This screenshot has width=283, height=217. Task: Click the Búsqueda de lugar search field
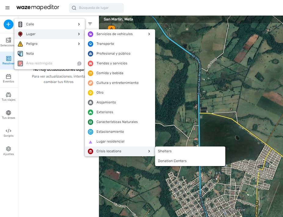click(x=96, y=8)
